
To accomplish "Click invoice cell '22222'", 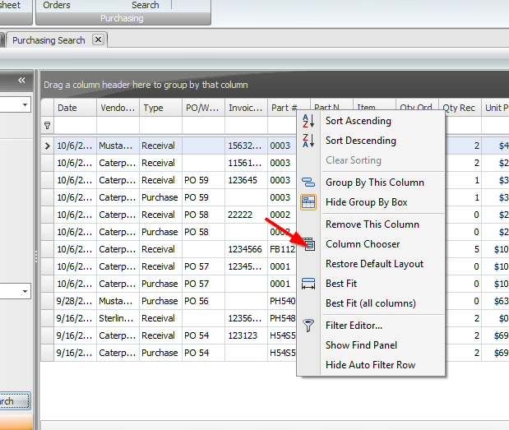I will [247, 215].
